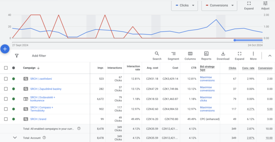Click green status dot of Compass + Termobloky

13,109
